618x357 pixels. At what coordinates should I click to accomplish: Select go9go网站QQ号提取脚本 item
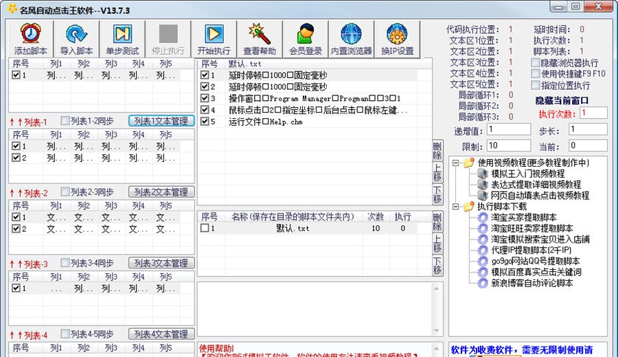pos(535,262)
